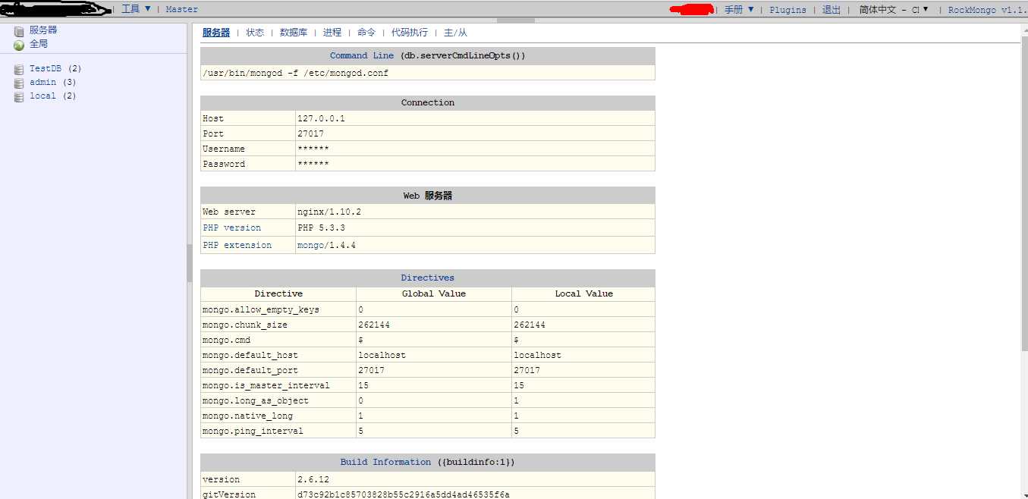
Task: Open the 主/从 tab
Action: pyautogui.click(x=456, y=33)
